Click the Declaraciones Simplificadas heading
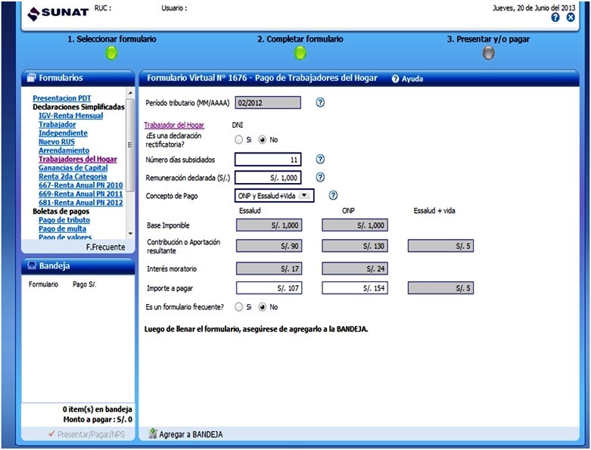 (79, 107)
